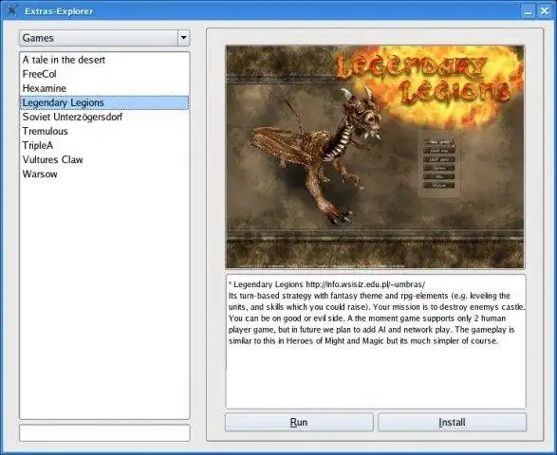Select the highlighted Legendary Legions entry
The height and width of the screenshot is (455, 557).
pyautogui.click(x=104, y=102)
